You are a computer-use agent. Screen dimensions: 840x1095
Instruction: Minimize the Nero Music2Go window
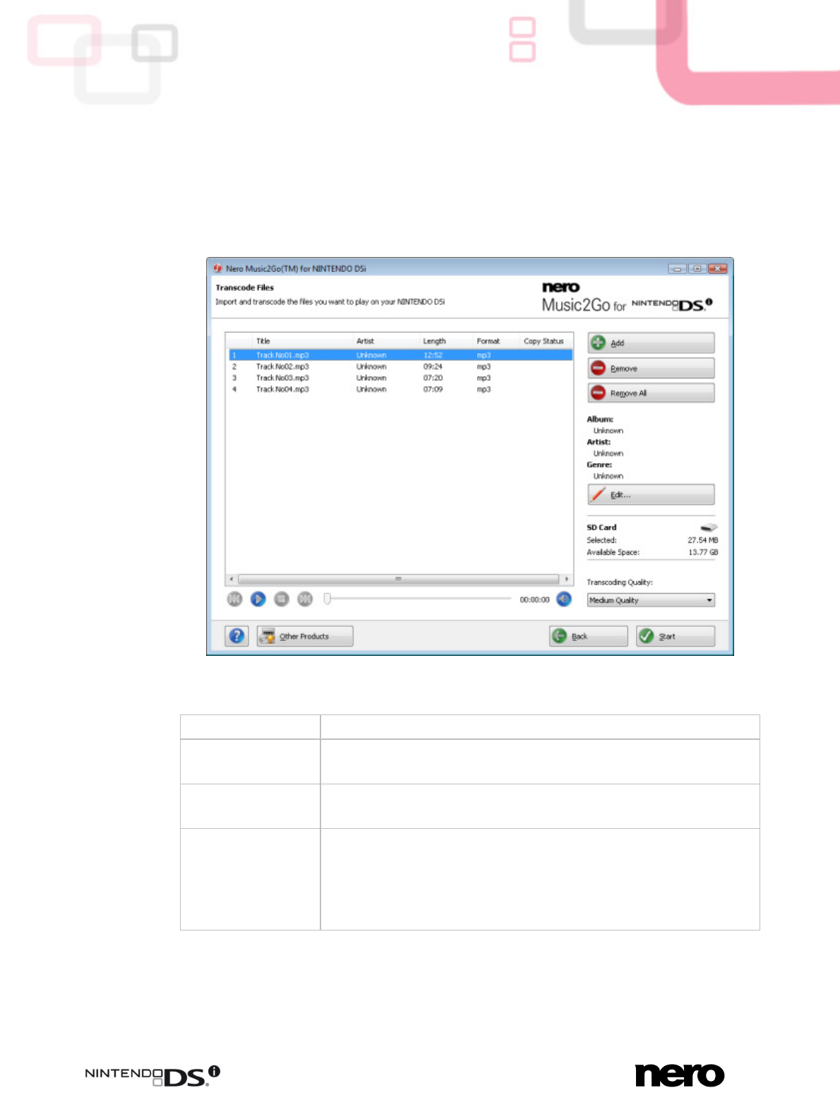pos(678,268)
